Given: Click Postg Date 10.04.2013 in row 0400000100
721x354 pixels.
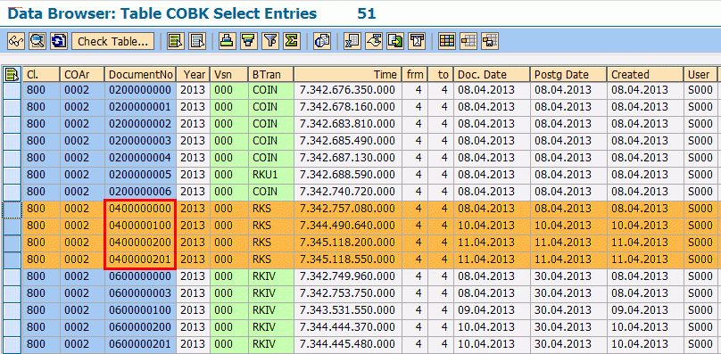Looking at the screenshot, I should 568,226.
